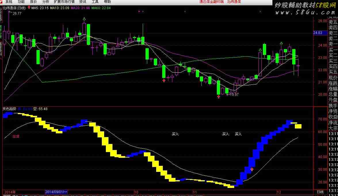The width and height of the screenshot is (338, 196).
Task: Click the month 10 marker on the date axis
Action: coord(136,192)
